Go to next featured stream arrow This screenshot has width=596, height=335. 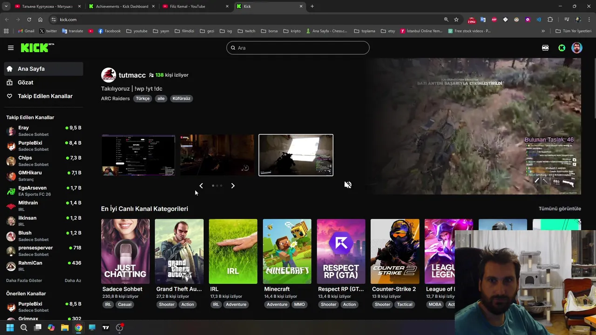(x=233, y=186)
